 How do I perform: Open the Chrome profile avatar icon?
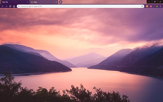click(x=157, y=6)
